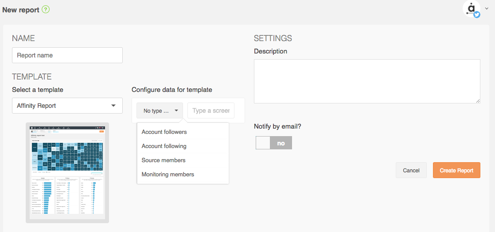
Task: Focus the Report name input field
Action: [x=67, y=55]
